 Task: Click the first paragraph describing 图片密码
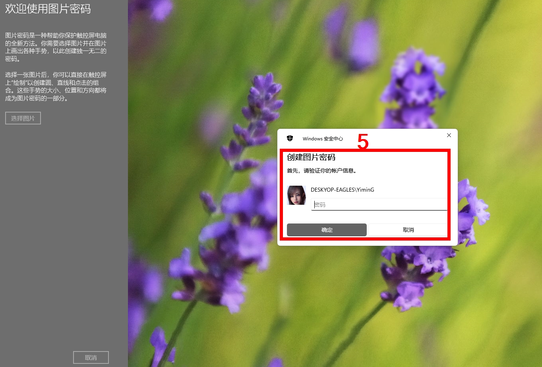(x=56, y=47)
